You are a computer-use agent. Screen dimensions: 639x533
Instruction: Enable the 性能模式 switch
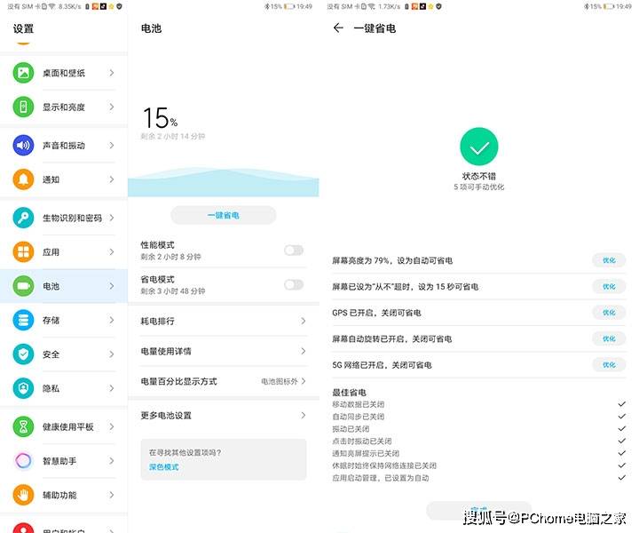point(293,251)
